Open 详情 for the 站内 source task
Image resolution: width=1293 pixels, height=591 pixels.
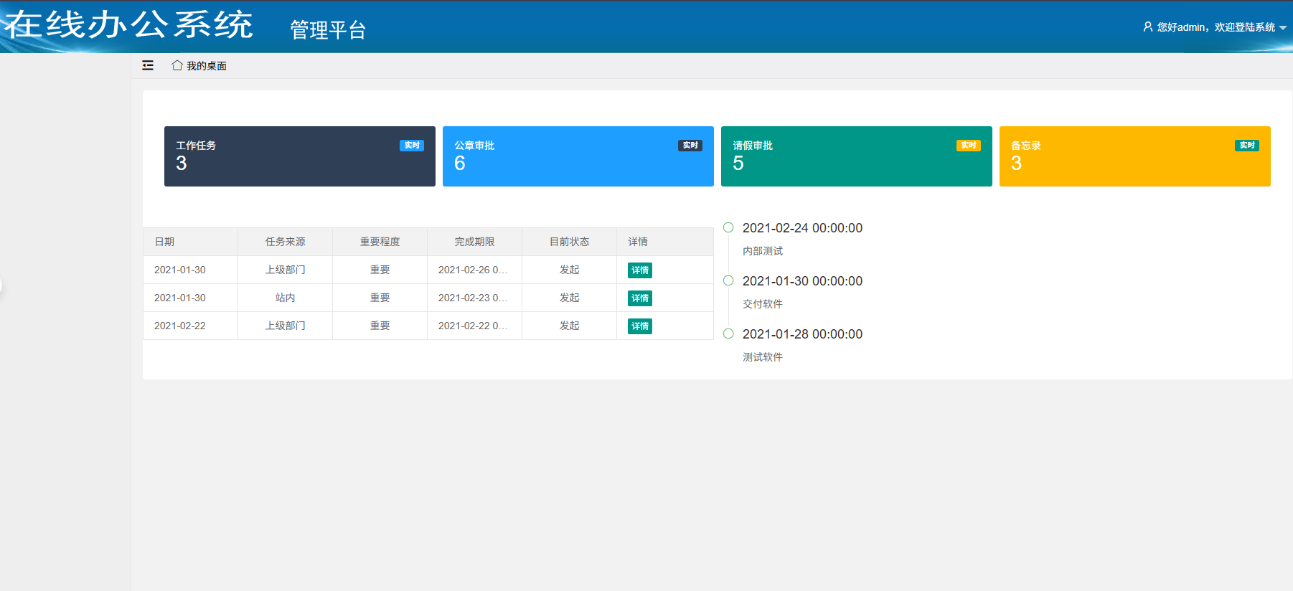click(x=639, y=298)
